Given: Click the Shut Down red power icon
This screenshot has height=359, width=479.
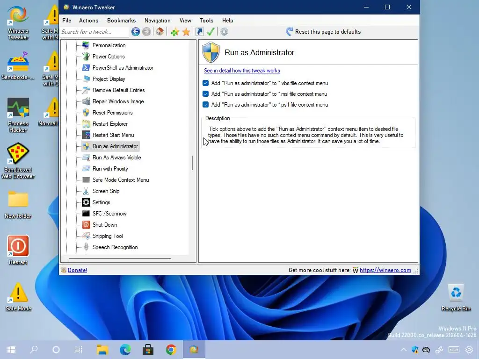Looking at the screenshot, I should [x=86, y=225].
